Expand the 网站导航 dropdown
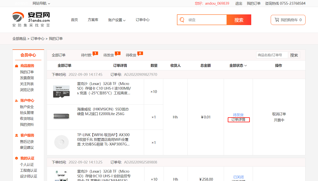This screenshot has width=318, height=181. pyautogui.click(x=41, y=3)
